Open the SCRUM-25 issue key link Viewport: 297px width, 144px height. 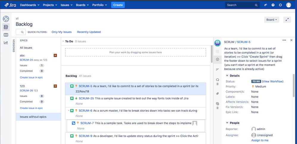(x=87, y=98)
